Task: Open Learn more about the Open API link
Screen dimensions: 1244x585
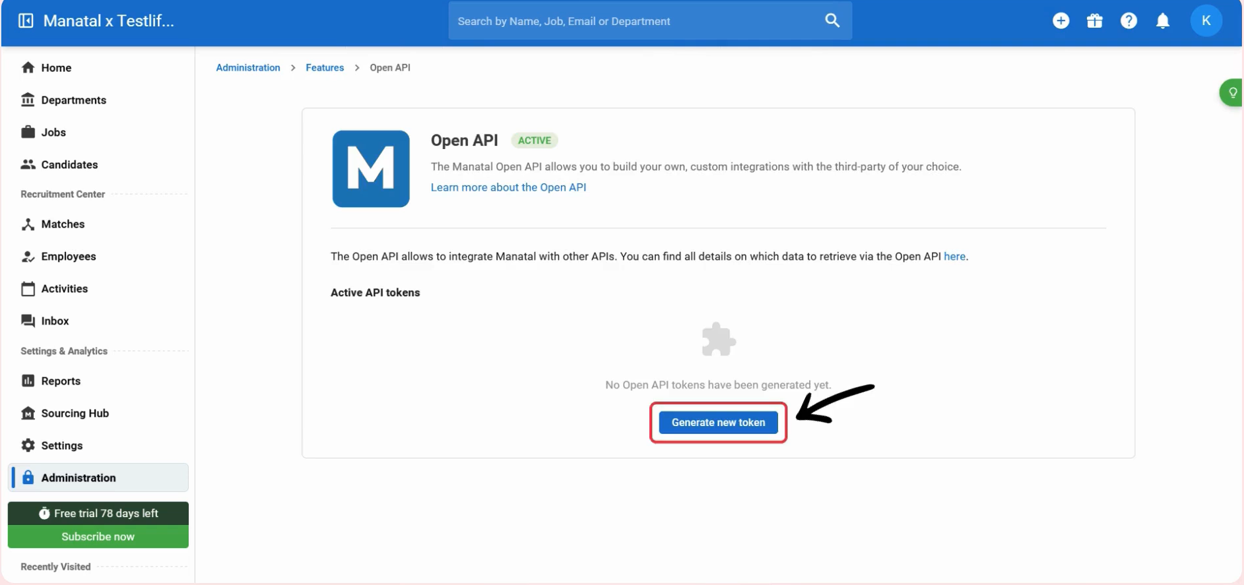Action: pyautogui.click(x=508, y=187)
